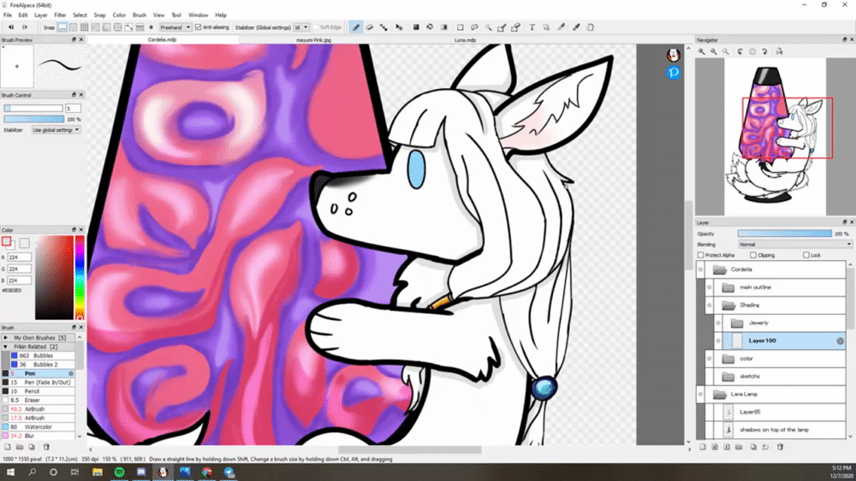
Task: Toggle the Anti-aliasing checkbox
Action: click(199, 27)
